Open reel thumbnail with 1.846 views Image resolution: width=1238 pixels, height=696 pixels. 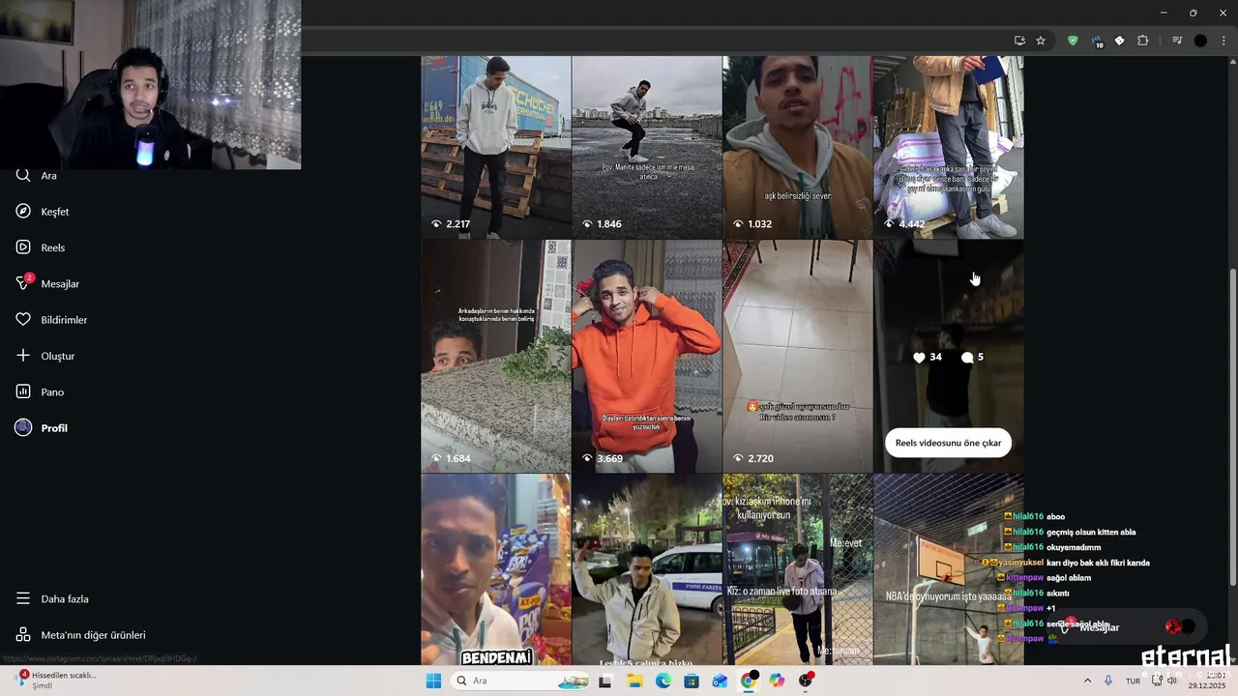click(x=646, y=147)
